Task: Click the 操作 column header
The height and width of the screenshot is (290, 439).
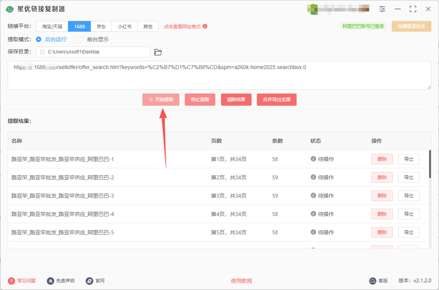Action: coord(376,141)
